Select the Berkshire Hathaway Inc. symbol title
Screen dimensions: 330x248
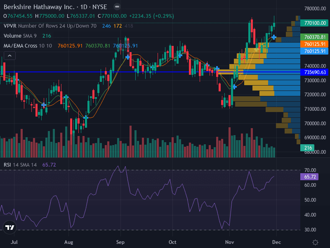39,7
